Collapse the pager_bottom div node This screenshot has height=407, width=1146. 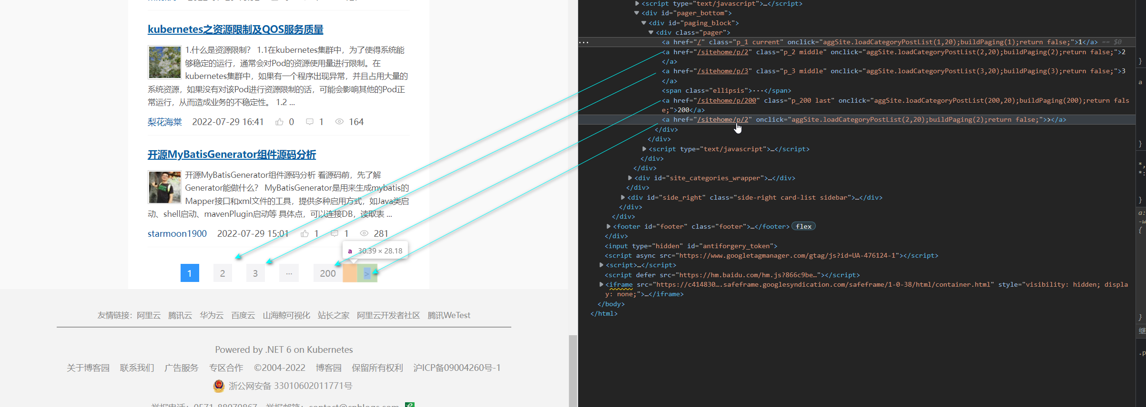coord(637,13)
